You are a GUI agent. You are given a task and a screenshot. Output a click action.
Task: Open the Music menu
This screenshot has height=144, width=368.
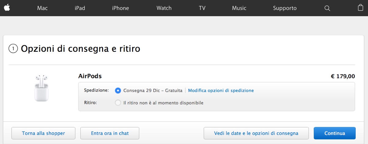click(x=239, y=8)
